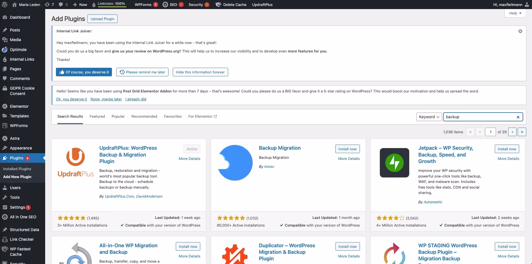Go to next page of results
This screenshot has width=532, height=264.
pyautogui.click(x=512, y=132)
